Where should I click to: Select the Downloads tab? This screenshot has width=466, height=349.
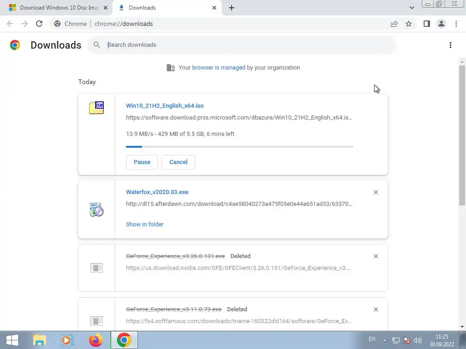pyautogui.click(x=167, y=8)
